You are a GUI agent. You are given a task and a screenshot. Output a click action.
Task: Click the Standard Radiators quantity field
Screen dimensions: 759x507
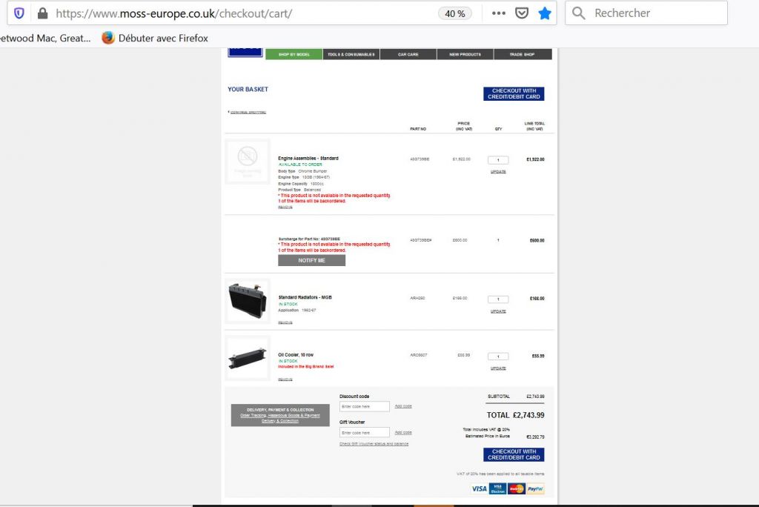pyautogui.click(x=498, y=299)
